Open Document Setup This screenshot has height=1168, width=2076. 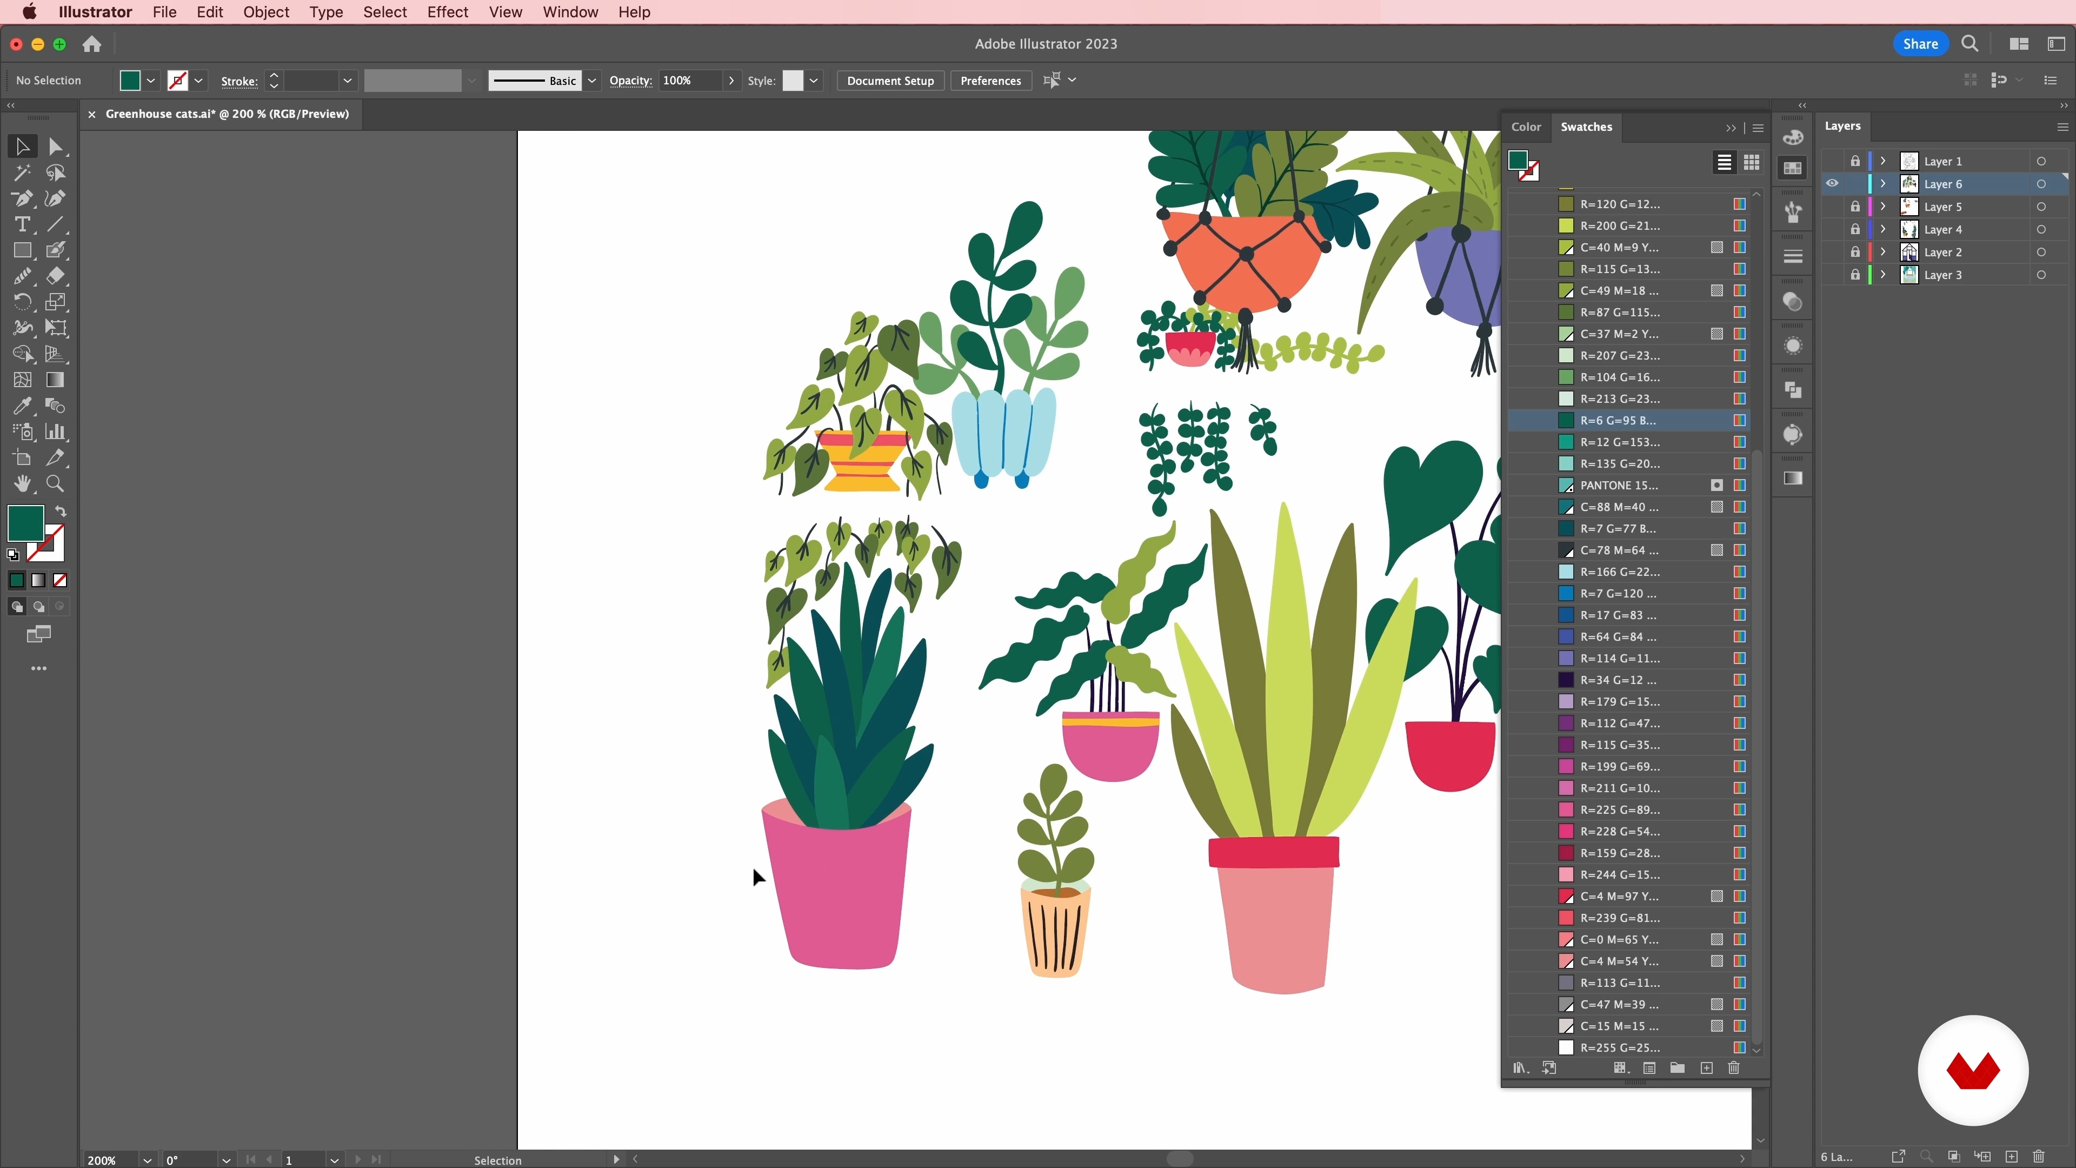click(x=890, y=81)
